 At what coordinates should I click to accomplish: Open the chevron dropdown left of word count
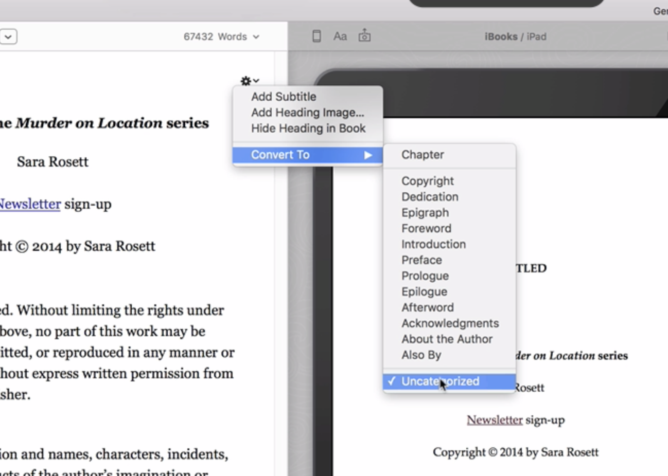click(8, 36)
